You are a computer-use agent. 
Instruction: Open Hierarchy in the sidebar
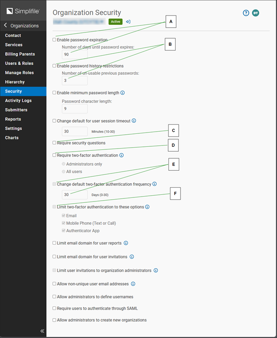click(23, 82)
